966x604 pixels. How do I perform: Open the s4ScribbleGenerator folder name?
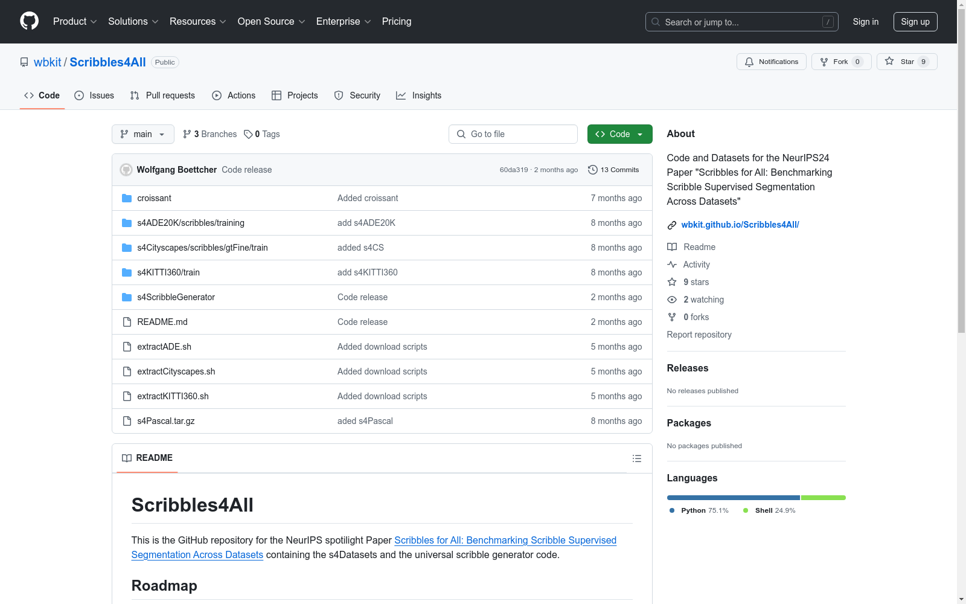tap(176, 297)
